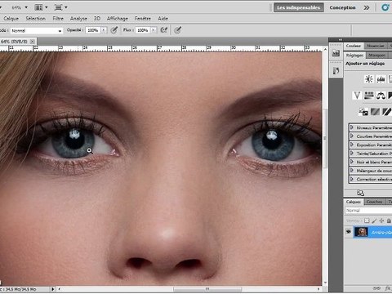
Task: Open the Fenêtre menu
Action: pos(143,19)
